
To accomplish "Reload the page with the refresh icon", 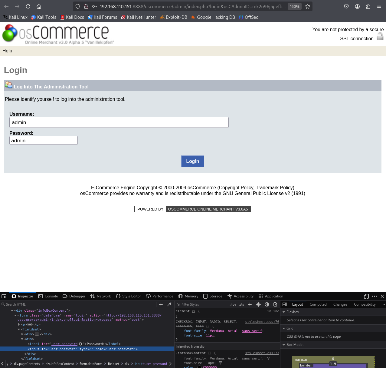I will pyautogui.click(x=28, y=6).
